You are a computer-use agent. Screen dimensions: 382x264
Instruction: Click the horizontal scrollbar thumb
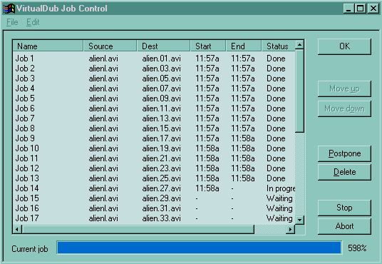[138, 229]
